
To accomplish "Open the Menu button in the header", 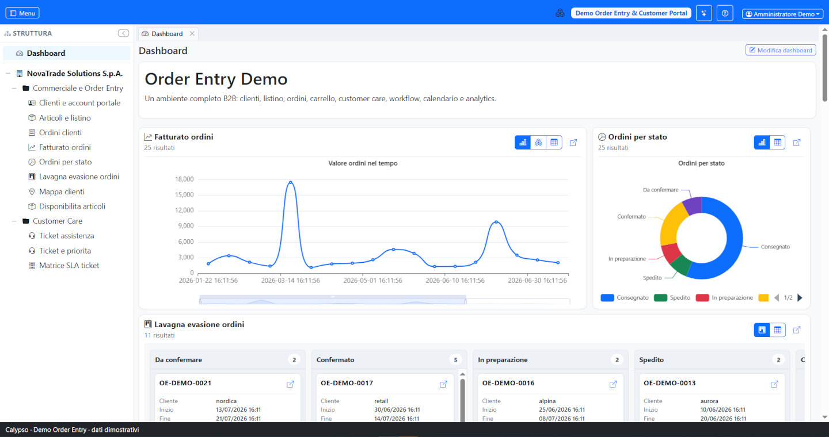I will [x=22, y=13].
